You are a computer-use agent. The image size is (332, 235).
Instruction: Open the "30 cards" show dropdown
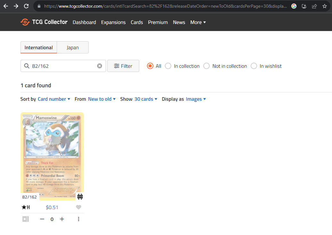point(146,99)
